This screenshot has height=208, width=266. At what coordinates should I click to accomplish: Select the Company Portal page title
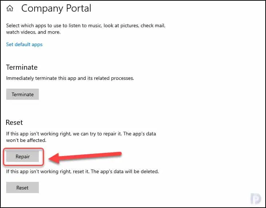pos(56,8)
